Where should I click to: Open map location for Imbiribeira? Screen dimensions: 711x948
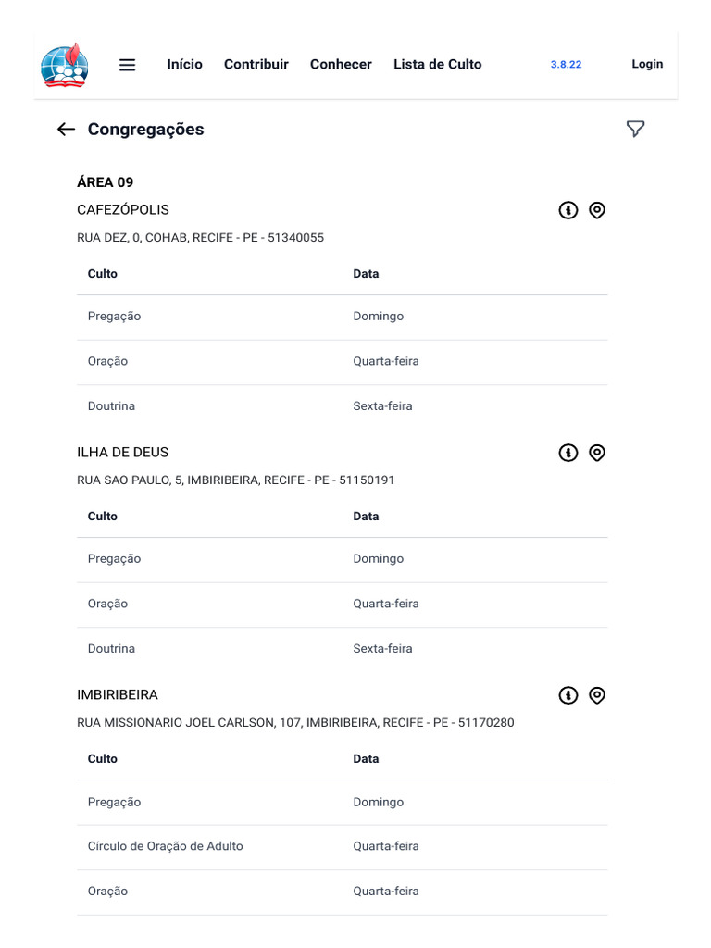(597, 695)
